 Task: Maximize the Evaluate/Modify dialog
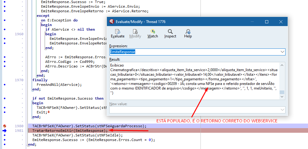[266, 22]
